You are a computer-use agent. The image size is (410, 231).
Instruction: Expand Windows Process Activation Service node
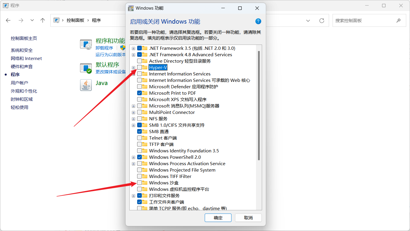pos(133,164)
